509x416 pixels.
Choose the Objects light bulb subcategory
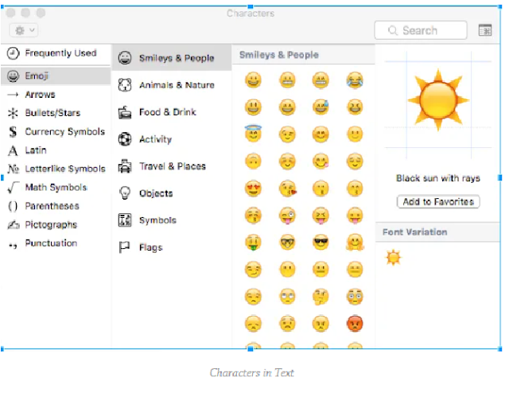tap(172, 193)
